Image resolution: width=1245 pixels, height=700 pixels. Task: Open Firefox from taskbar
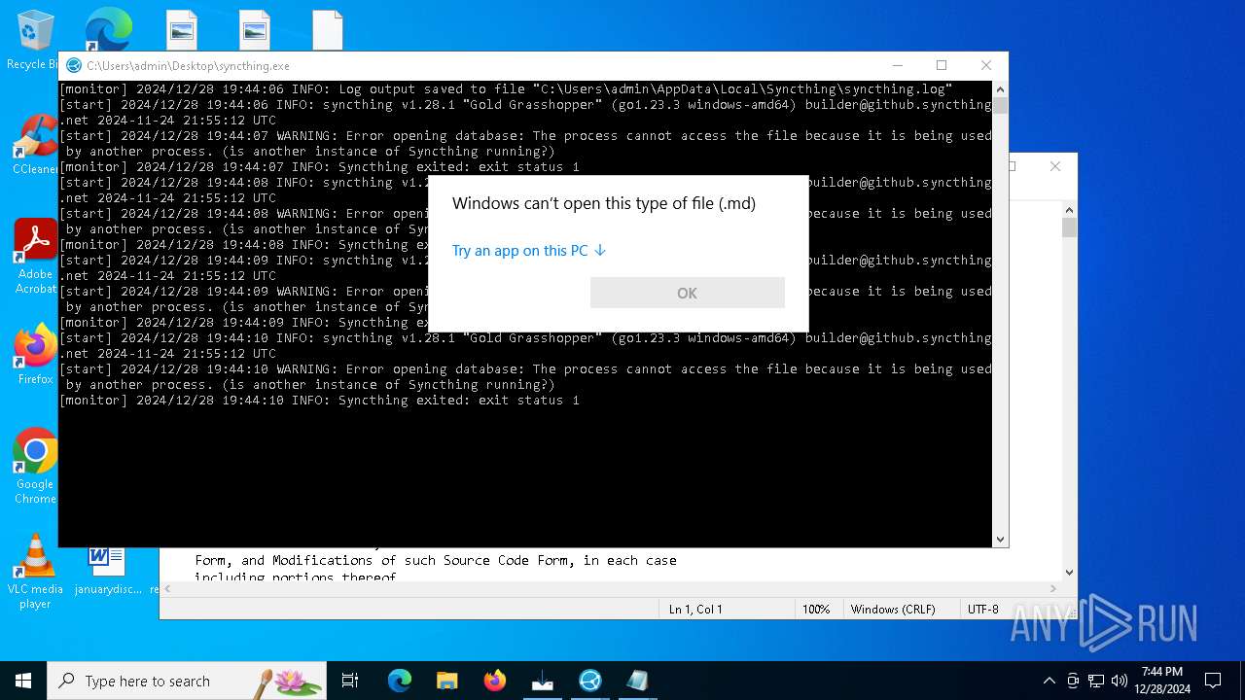(495, 681)
